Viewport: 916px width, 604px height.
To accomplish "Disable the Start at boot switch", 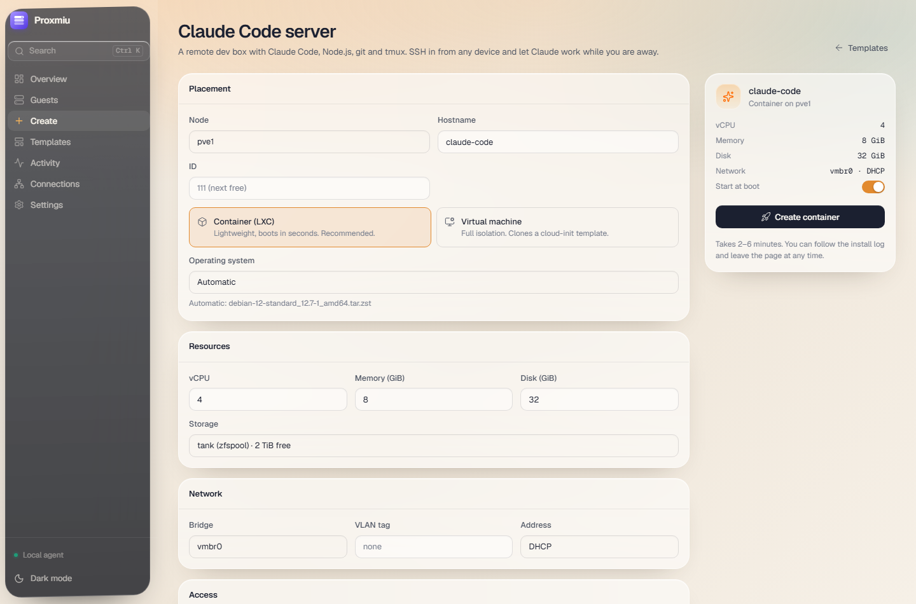I will click(873, 187).
